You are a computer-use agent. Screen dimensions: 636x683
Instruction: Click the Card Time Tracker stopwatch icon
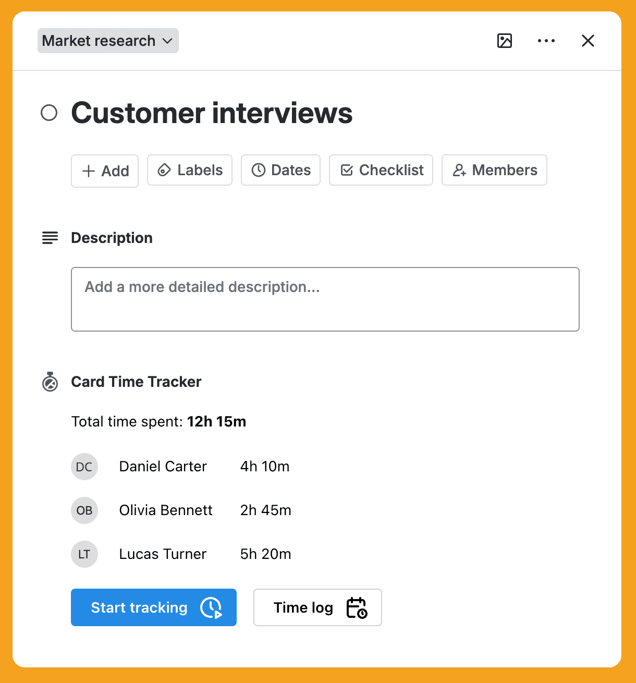pos(50,382)
